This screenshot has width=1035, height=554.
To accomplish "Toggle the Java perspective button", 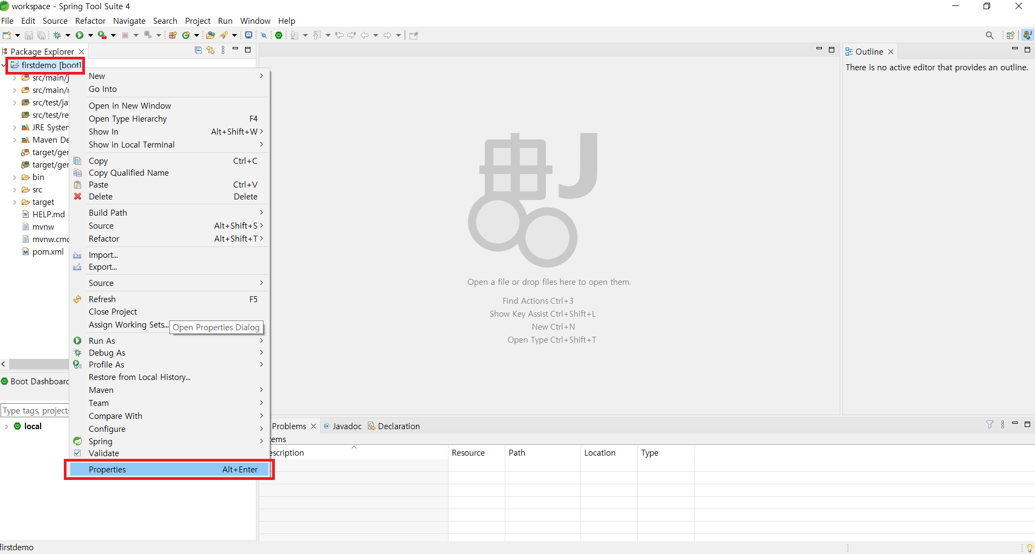I will click(x=1027, y=35).
